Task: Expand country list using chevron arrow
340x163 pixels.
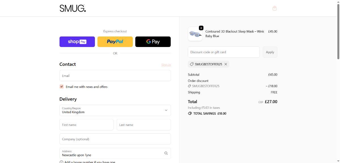Action: click(166, 110)
